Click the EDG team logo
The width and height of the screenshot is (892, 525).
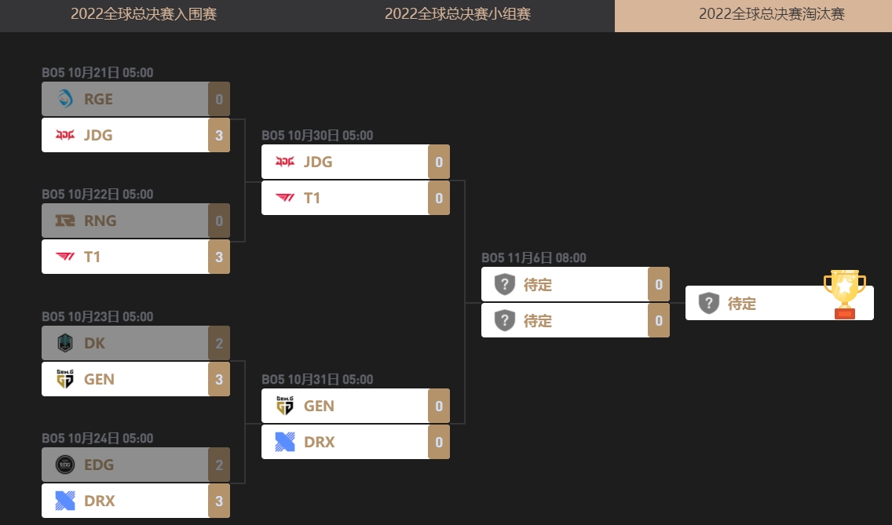[x=64, y=465]
